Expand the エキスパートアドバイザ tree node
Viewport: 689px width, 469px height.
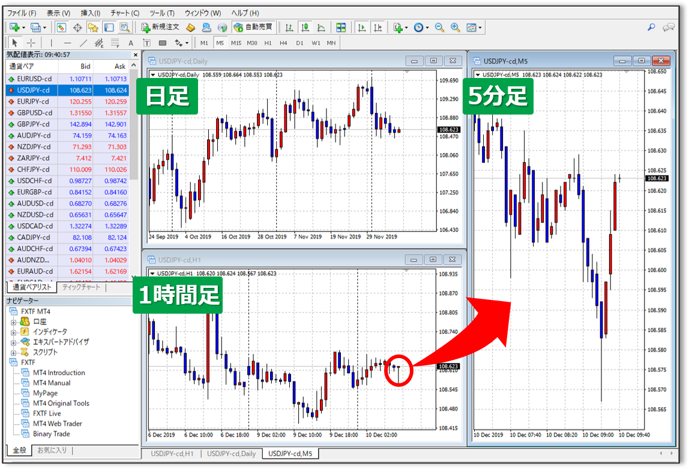pyautogui.click(x=13, y=342)
